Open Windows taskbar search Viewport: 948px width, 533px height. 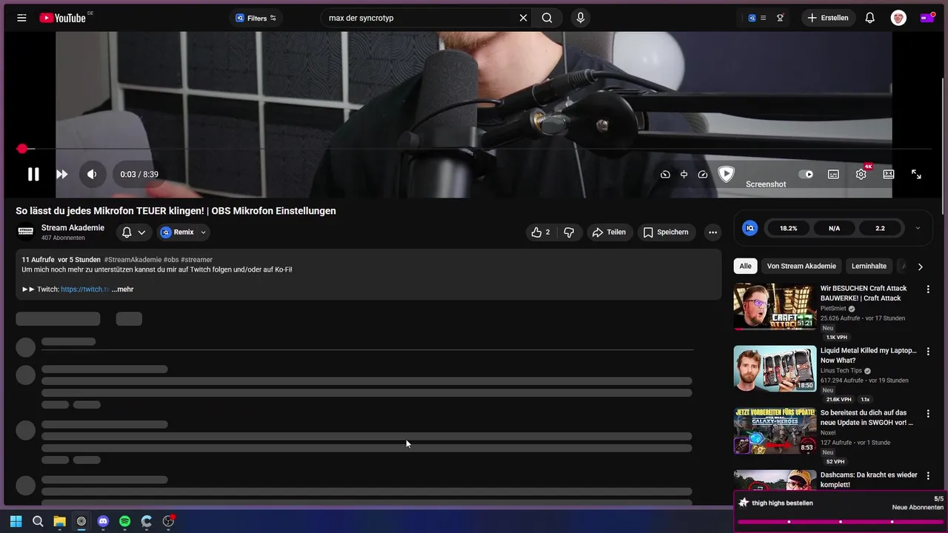pyautogui.click(x=38, y=521)
